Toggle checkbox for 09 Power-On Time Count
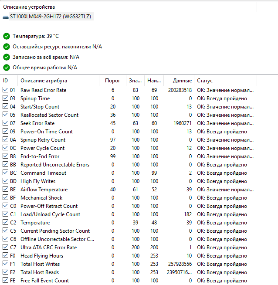The image size is (278, 285). click(6, 131)
